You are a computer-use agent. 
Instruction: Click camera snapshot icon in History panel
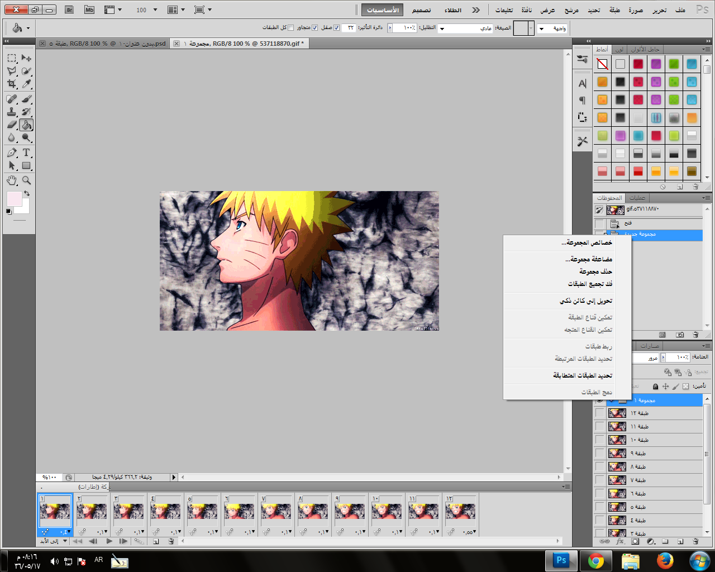(x=680, y=335)
